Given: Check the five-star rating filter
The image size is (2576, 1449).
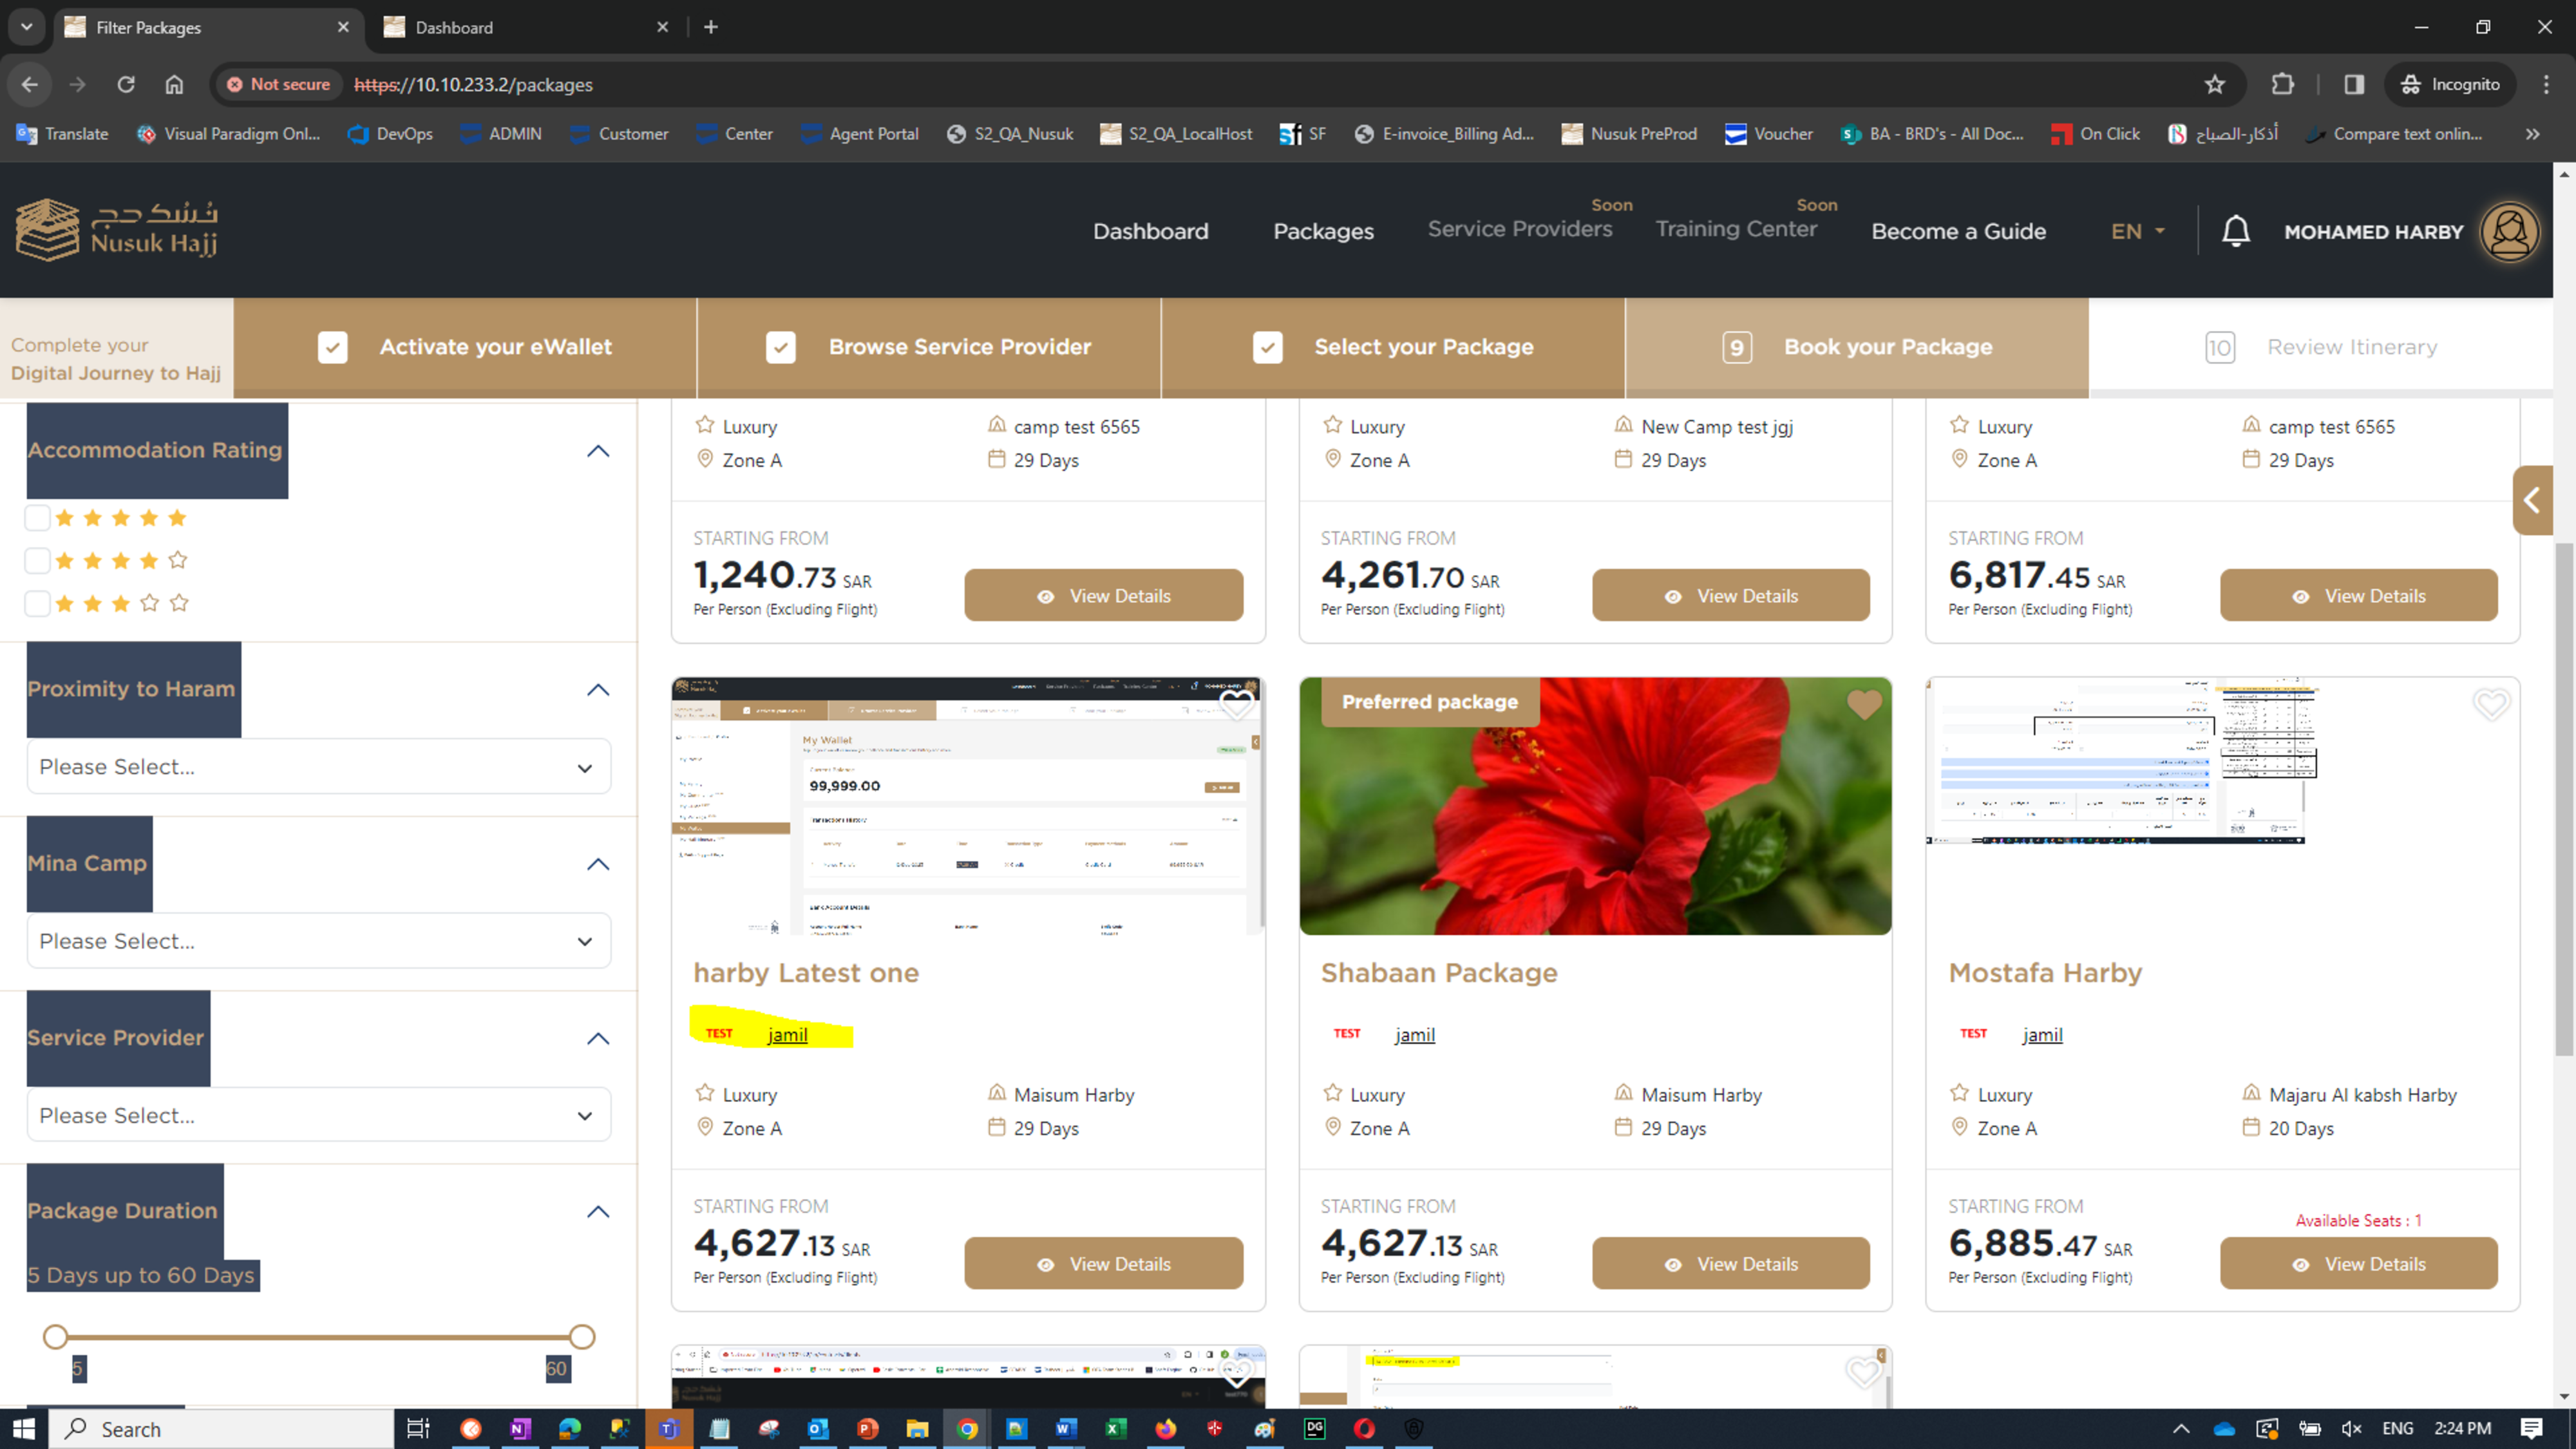Looking at the screenshot, I should click(38, 518).
